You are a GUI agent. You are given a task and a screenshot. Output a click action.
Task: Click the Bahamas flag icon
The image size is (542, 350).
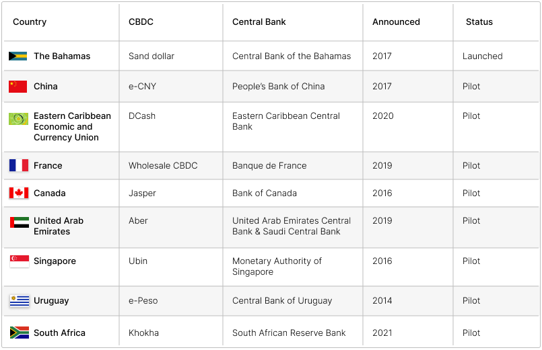pyautogui.click(x=18, y=56)
